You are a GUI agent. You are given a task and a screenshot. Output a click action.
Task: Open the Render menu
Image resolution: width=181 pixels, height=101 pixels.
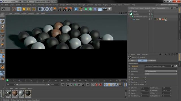[x=56, y=5]
